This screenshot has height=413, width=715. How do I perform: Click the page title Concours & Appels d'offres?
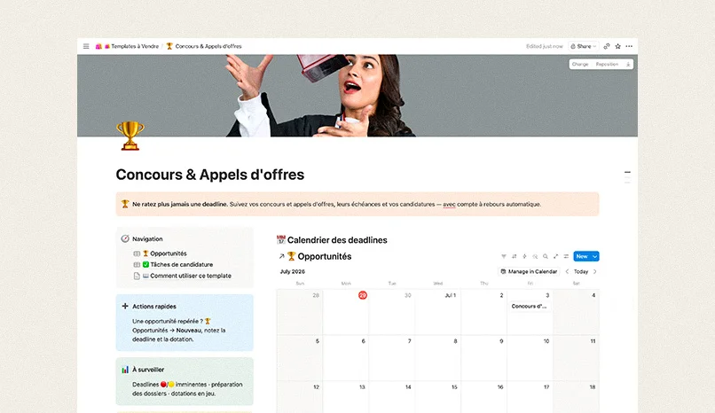209,175
